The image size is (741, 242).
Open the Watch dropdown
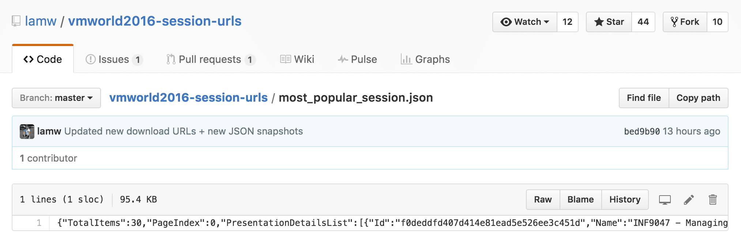point(525,22)
